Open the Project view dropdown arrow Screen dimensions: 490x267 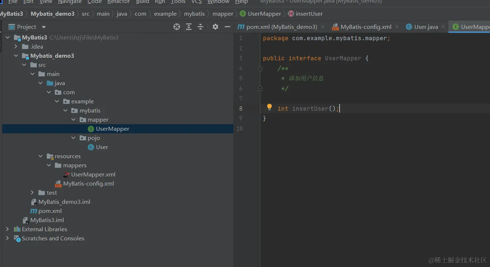(44, 27)
